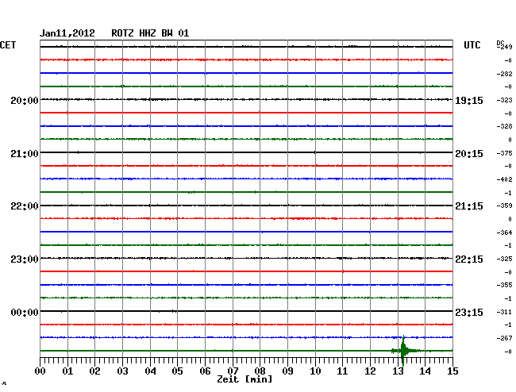Select minute tick label 04 on Zeit axis
The image size is (516, 392).
coord(150,371)
